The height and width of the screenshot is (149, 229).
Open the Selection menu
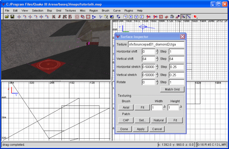[38, 11]
